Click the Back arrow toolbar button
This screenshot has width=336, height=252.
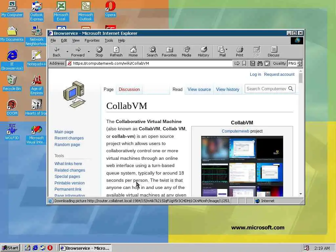click(56, 52)
